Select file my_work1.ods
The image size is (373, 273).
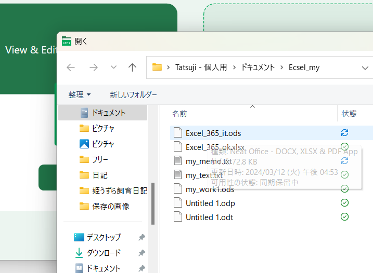point(210,189)
